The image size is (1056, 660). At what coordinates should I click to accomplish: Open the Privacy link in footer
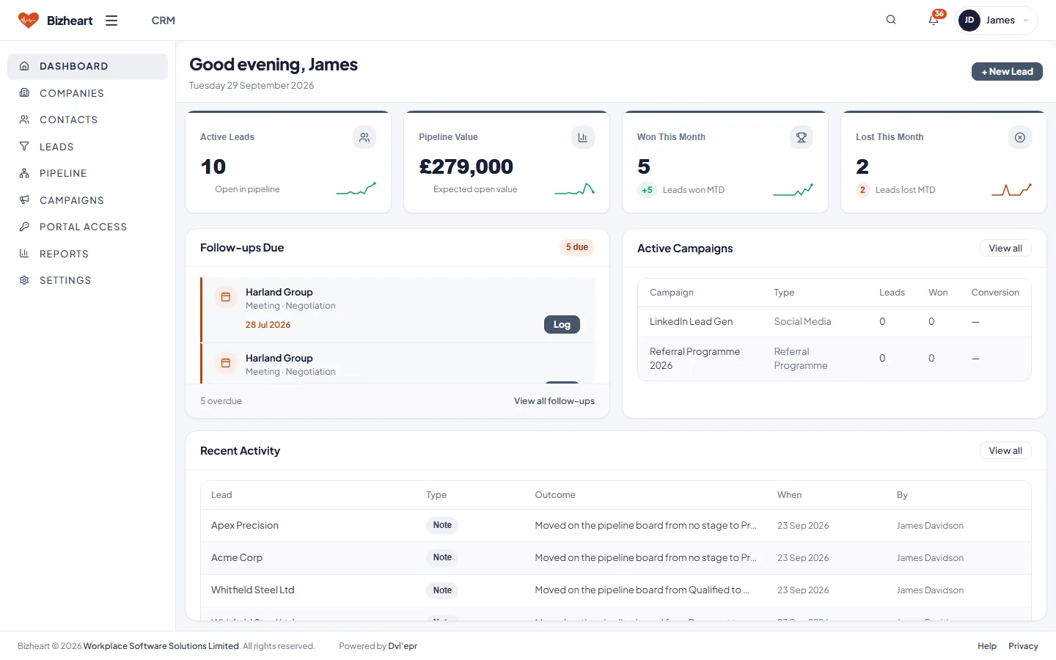click(x=1023, y=646)
